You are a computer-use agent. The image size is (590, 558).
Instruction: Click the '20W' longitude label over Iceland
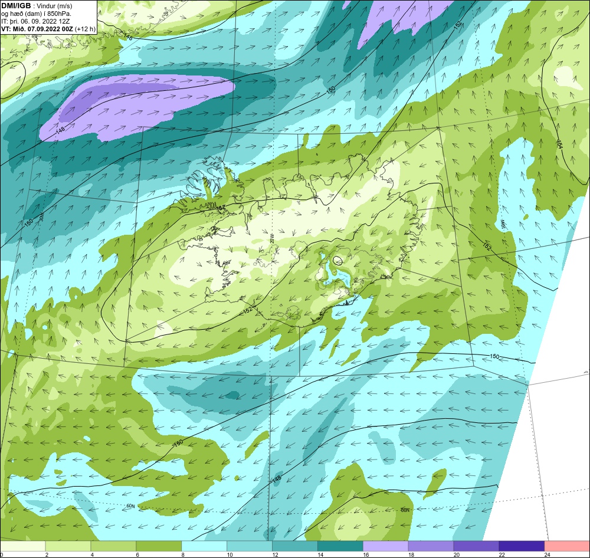[271, 239]
